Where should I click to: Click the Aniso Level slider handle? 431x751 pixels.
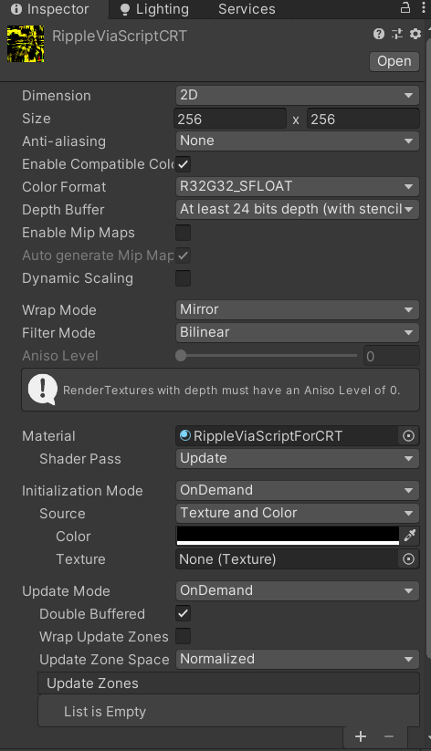[x=181, y=355]
